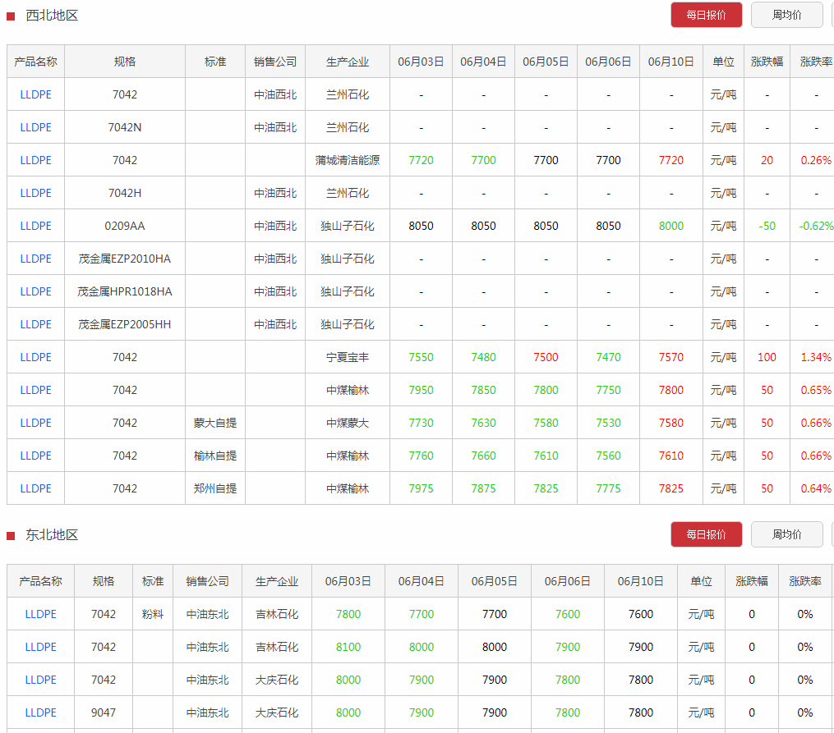Click 06月03日 header in 西北地区 table

tap(421, 62)
